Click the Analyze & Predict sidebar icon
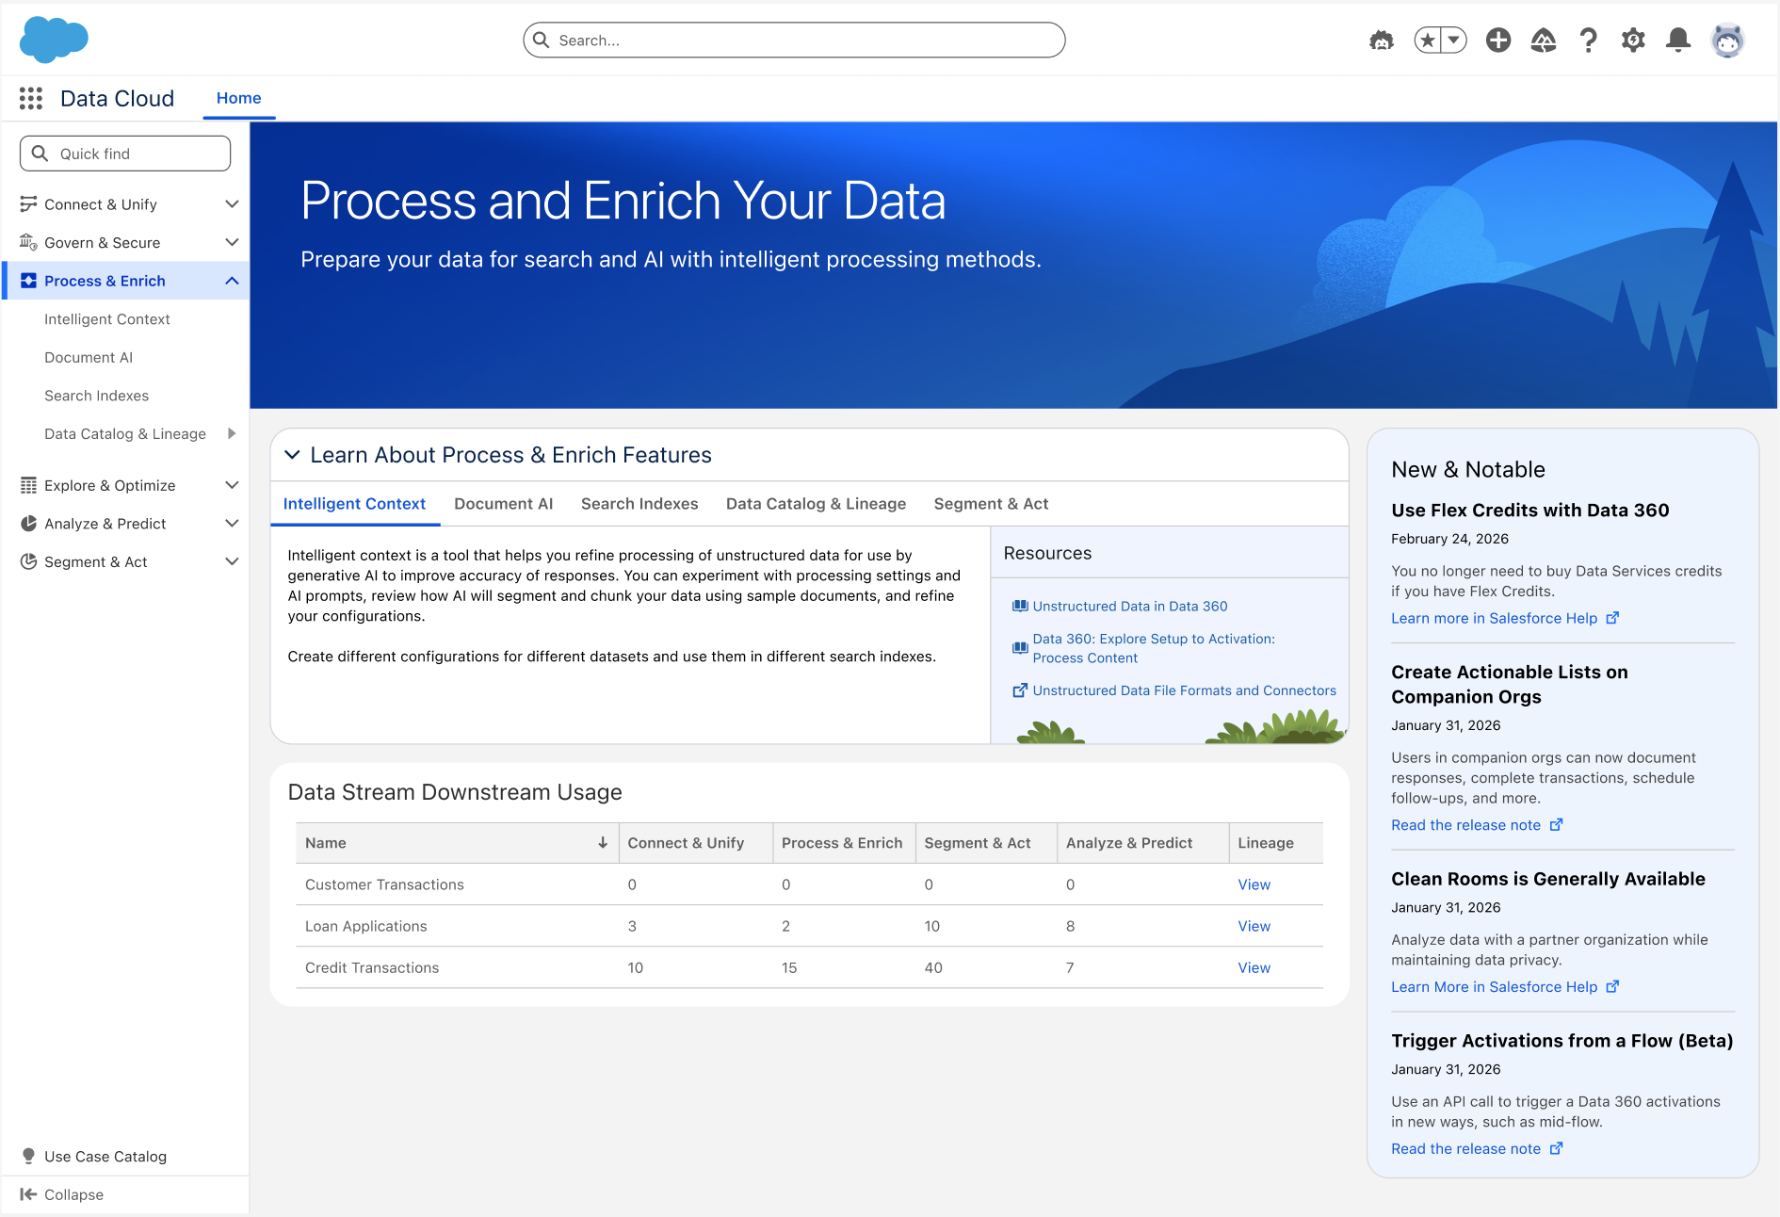1780x1217 pixels. tap(28, 524)
